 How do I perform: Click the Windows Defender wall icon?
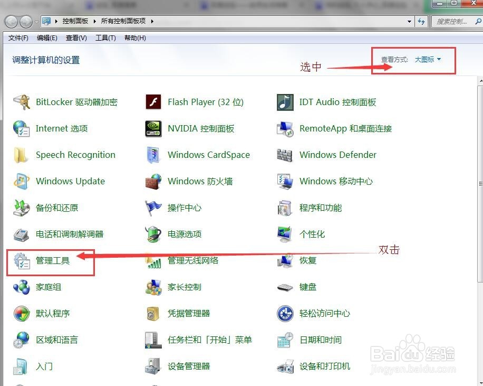285,155
